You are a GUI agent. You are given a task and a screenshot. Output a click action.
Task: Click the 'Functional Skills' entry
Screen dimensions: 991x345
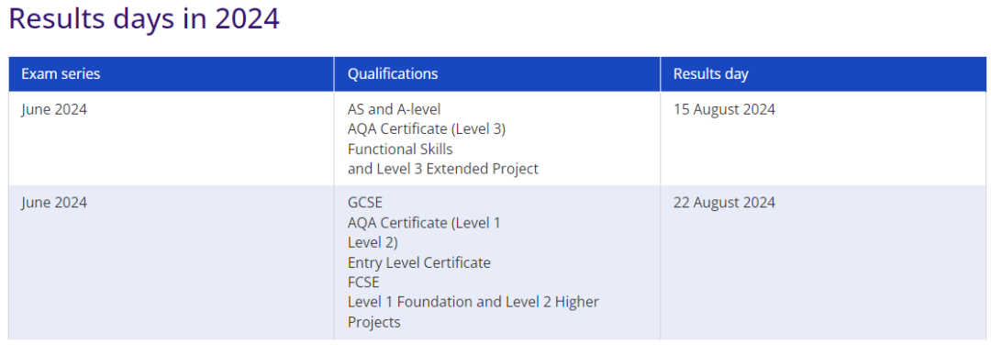(400, 150)
